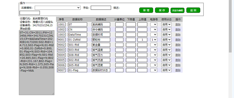
Task: Open the 电路号 dropdown in row 9006
Action: (154, 65)
